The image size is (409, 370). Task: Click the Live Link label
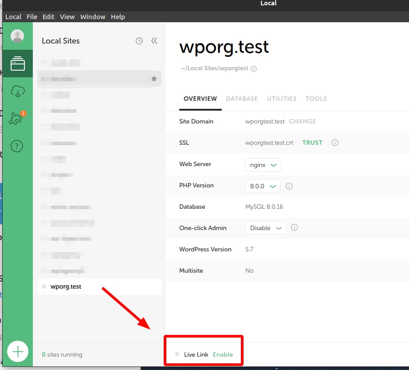tap(196, 354)
